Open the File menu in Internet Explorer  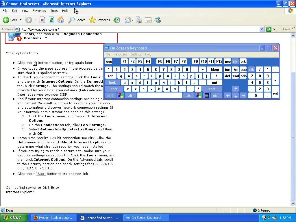tap(5, 11)
